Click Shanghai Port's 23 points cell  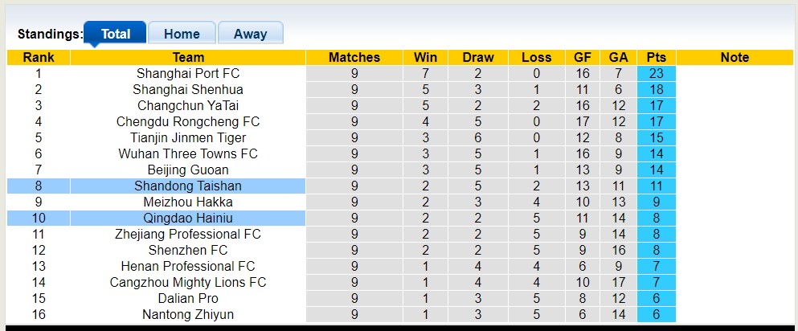pos(656,73)
